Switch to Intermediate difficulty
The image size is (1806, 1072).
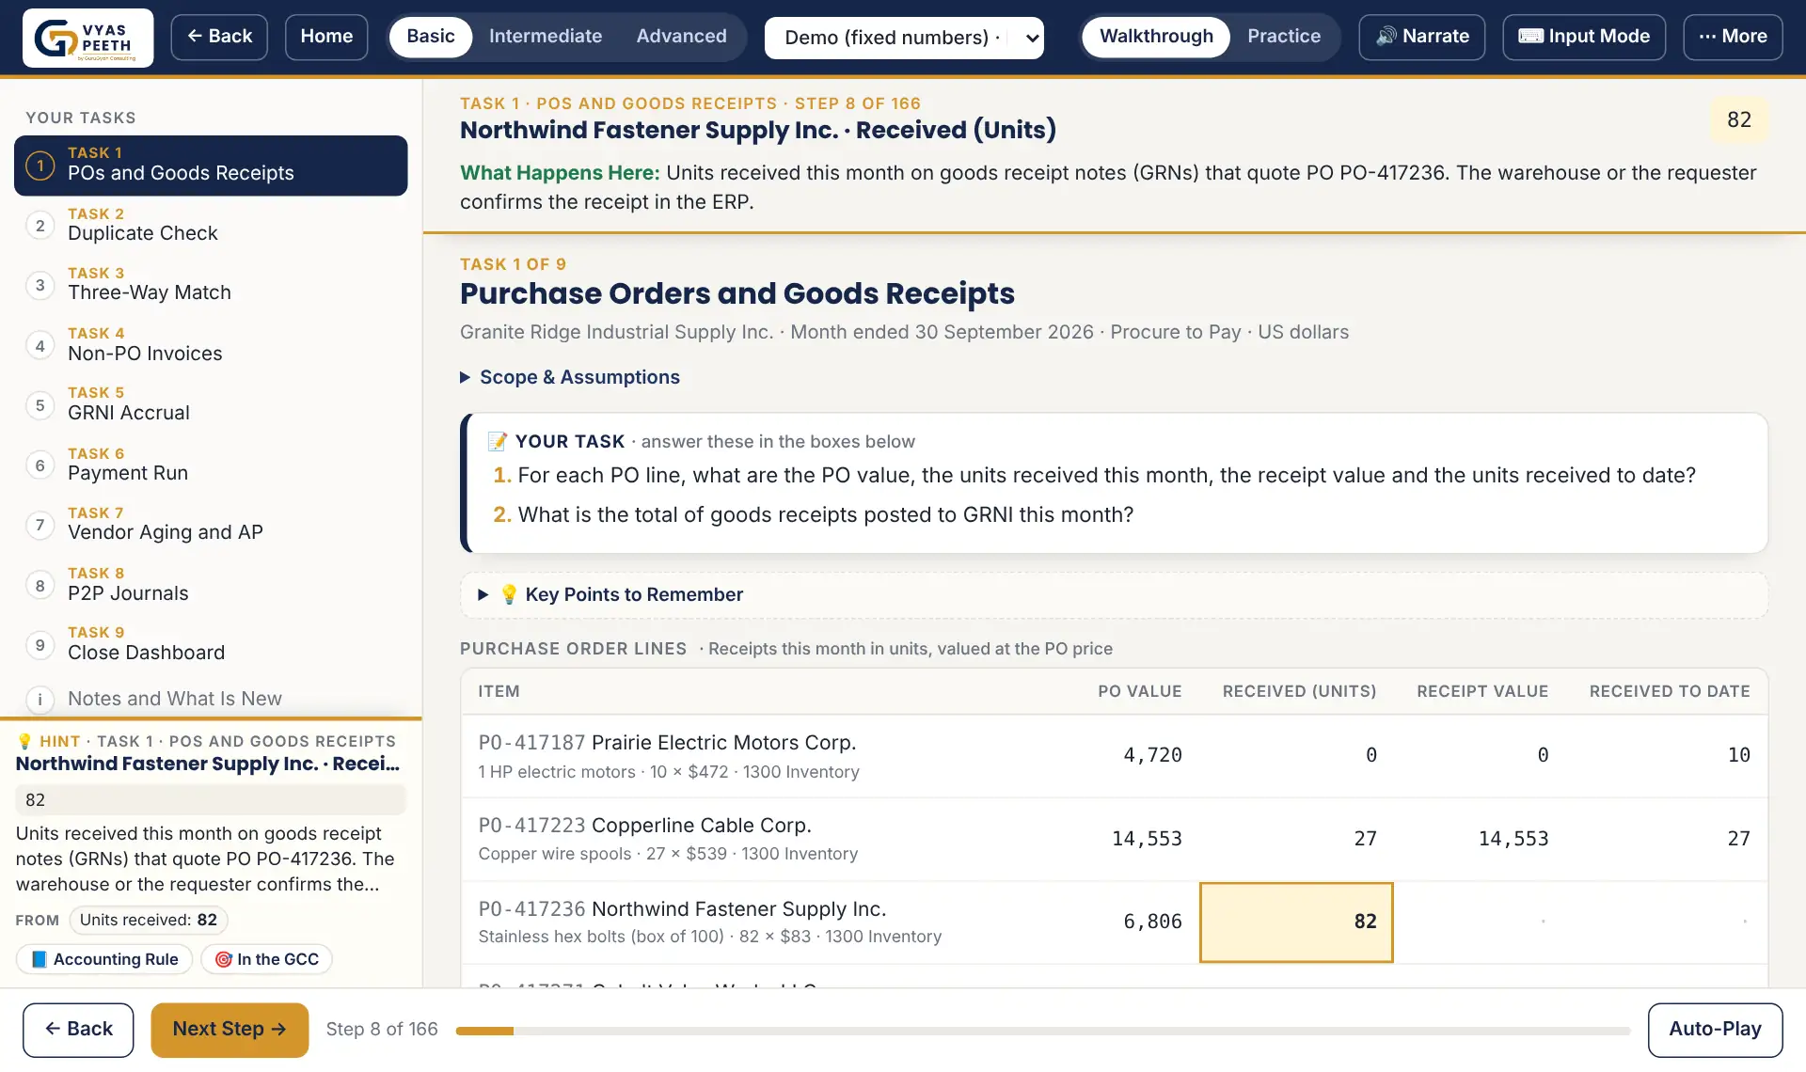(546, 37)
